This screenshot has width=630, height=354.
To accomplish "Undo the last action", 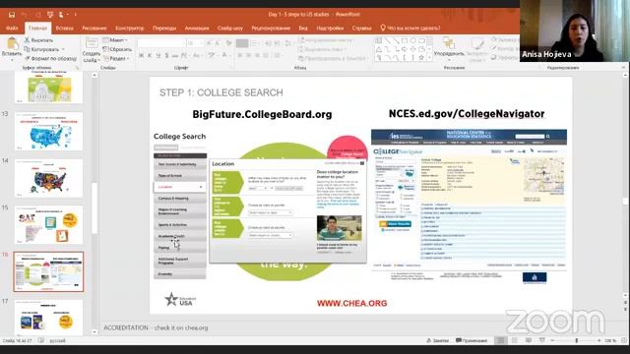I will 25,15.
